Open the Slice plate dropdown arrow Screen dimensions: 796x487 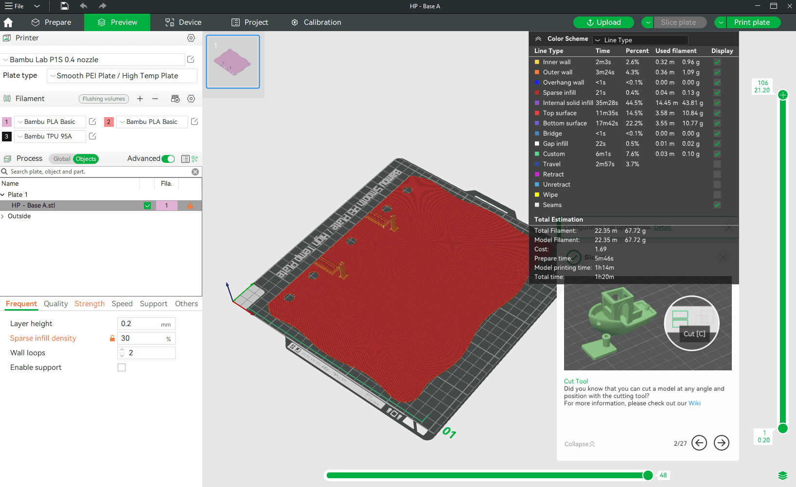(x=647, y=22)
